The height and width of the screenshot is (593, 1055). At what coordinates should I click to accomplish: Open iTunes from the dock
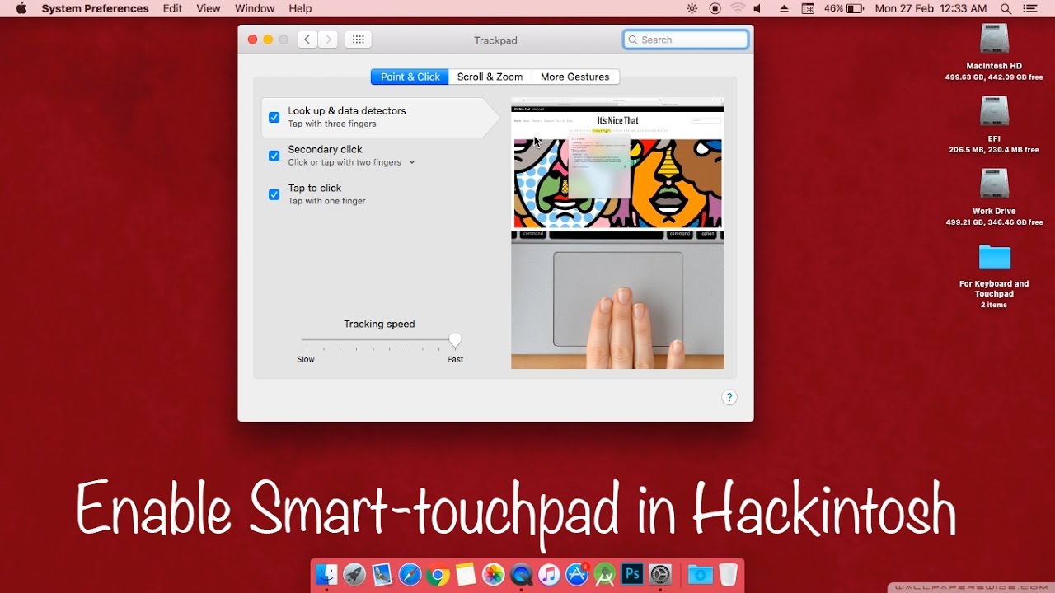548,574
